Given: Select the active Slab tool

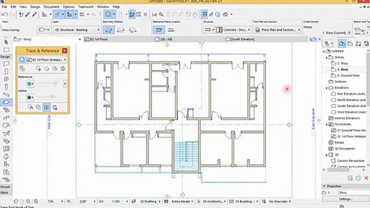Looking at the screenshot, I should pyautogui.click(x=6, y=102).
